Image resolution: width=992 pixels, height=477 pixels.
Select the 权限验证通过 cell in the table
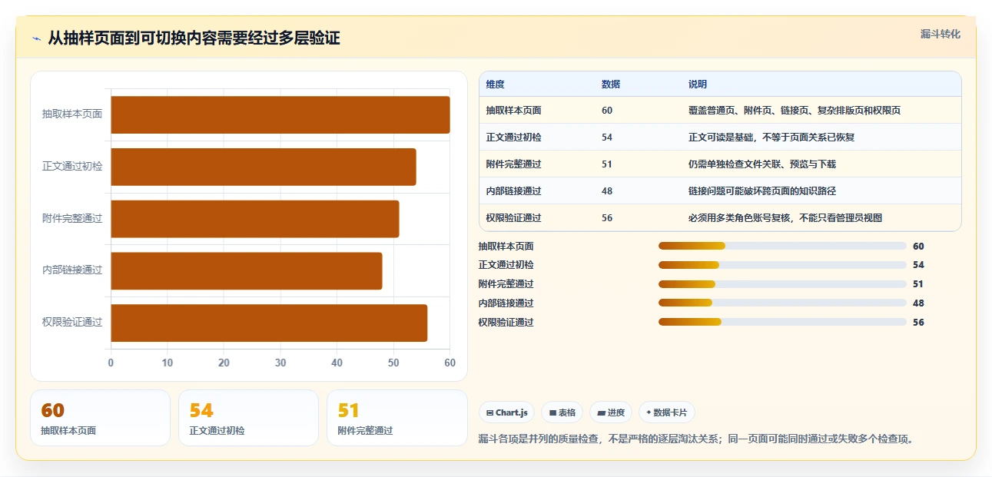[x=513, y=218]
